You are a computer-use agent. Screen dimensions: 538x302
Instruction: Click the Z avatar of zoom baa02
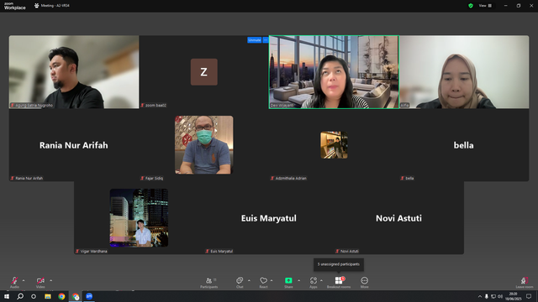point(204,72)
